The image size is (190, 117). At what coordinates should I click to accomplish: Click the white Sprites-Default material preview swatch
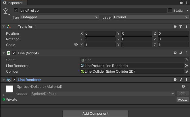pos(10,89)
